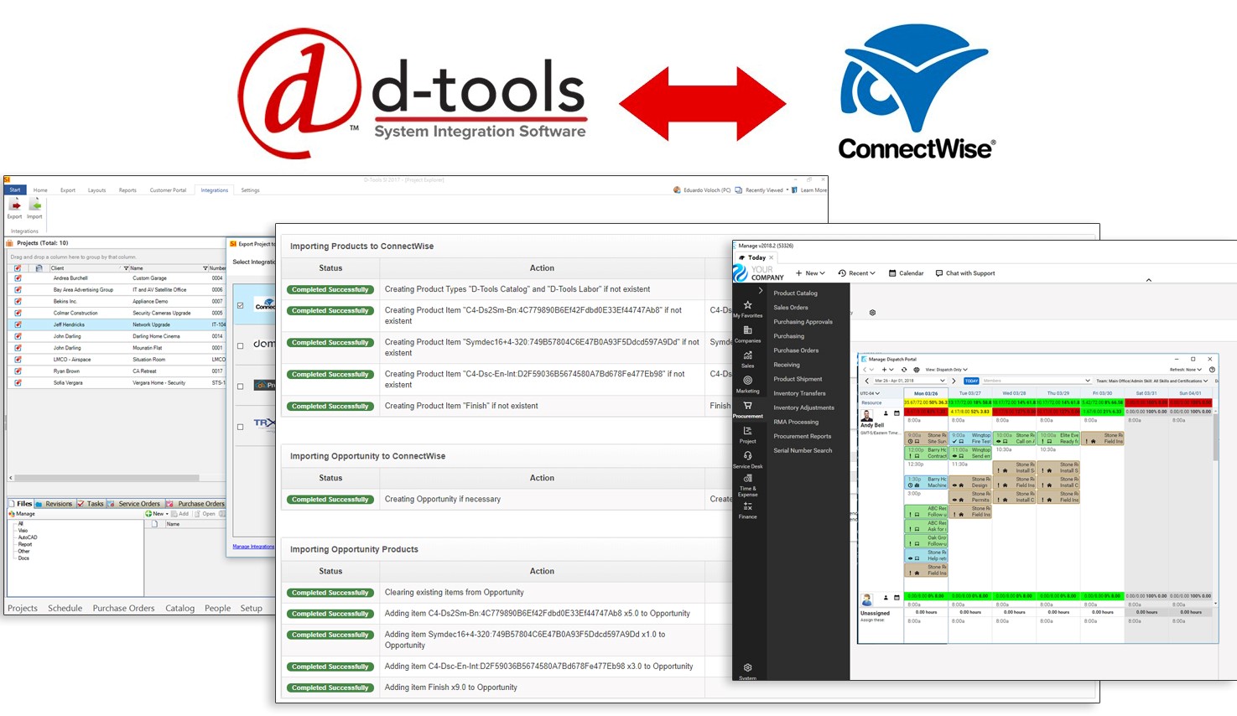Click the help icon in Dispatch Portal

coord(1212,370)
